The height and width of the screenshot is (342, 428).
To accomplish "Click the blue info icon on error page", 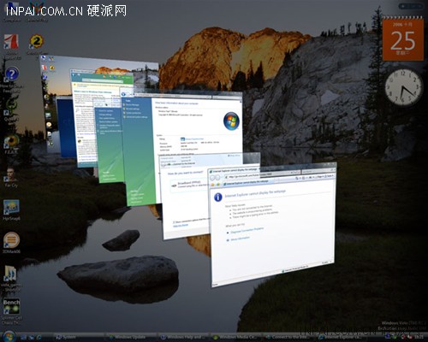I will (217, 197).
